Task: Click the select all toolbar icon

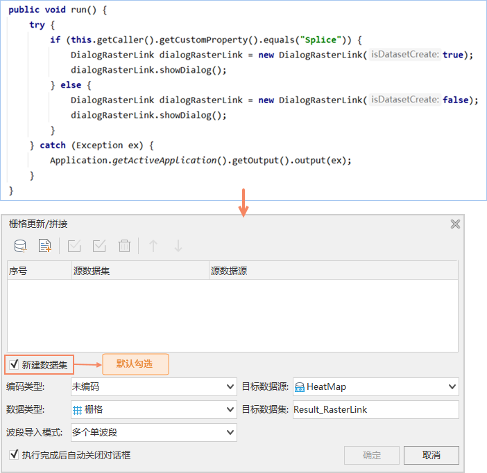Action: point(74,246)
